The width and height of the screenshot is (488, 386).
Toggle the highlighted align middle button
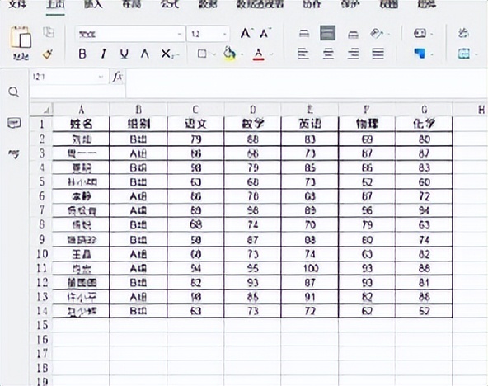[328, 33]
